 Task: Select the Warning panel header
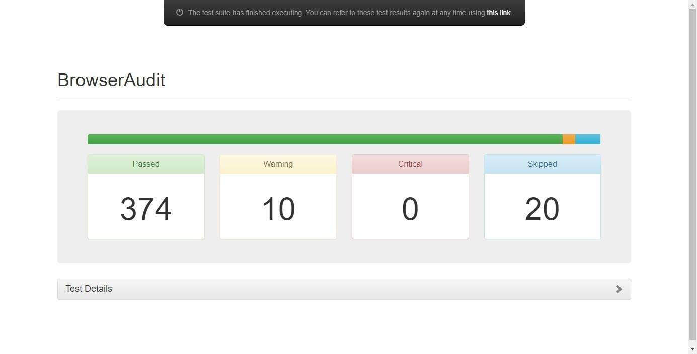(278, 164)
